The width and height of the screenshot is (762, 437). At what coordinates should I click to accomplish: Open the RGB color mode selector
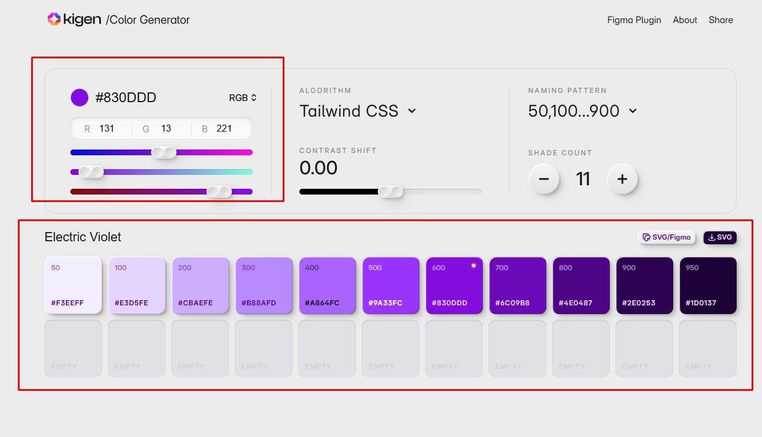tap(243, 98)
